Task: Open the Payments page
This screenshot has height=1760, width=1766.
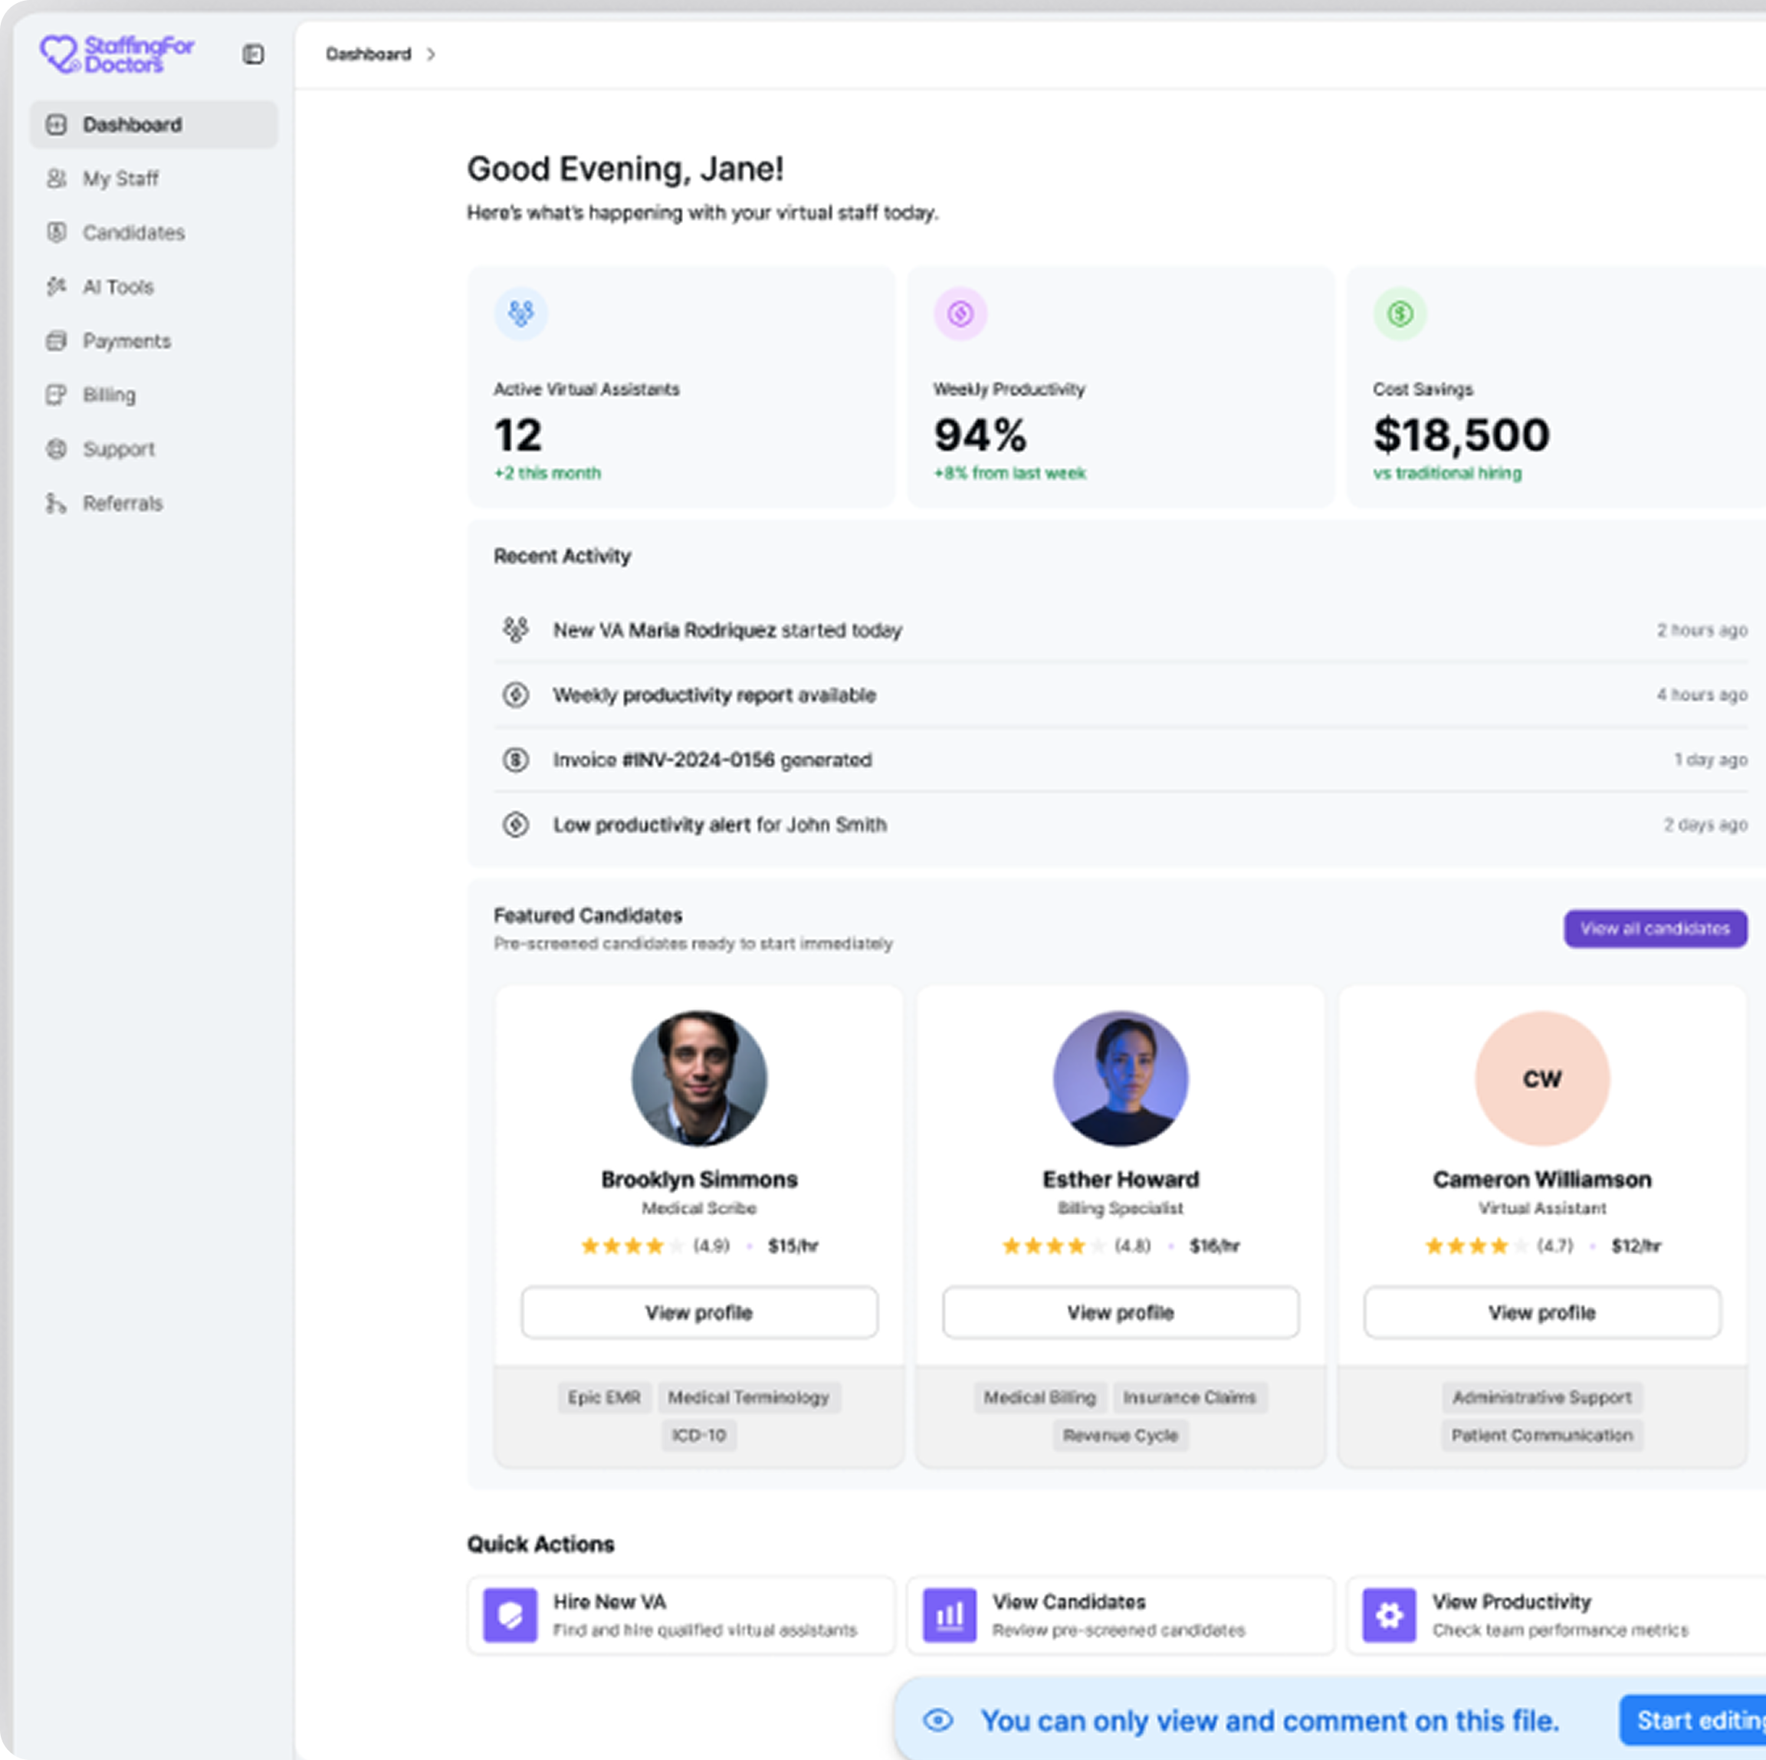Action: tap(126, 341)
